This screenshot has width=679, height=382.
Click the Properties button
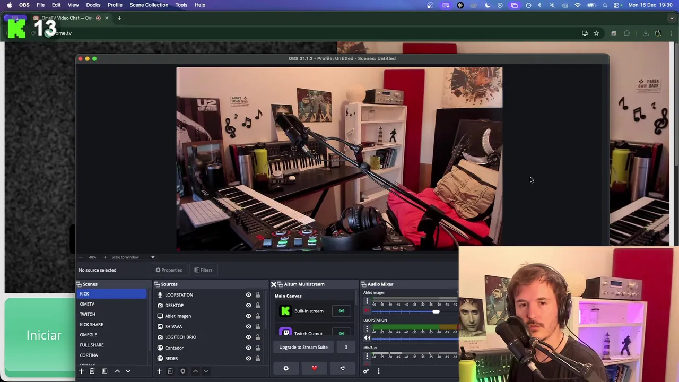point(168,270)
